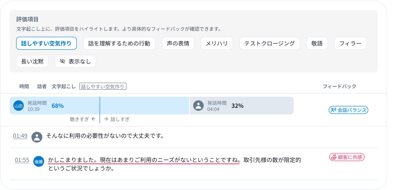Toggle the 話を理解するための行動 filter
393x190 pixels.
coord(119,43)
